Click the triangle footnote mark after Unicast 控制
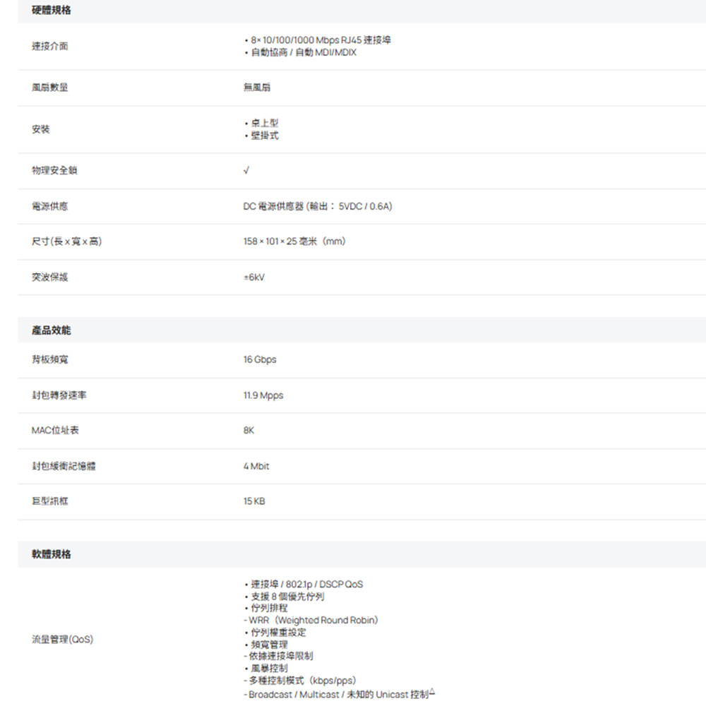706x706 pixels. click(432, 694)
